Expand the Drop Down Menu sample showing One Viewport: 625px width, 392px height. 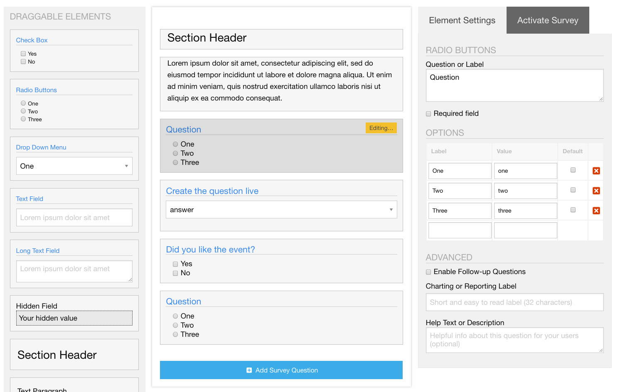pos(74,166)
